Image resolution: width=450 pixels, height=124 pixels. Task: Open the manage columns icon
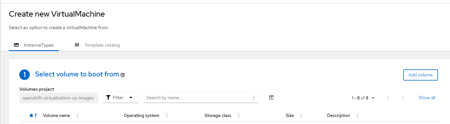tap(271, 98)
